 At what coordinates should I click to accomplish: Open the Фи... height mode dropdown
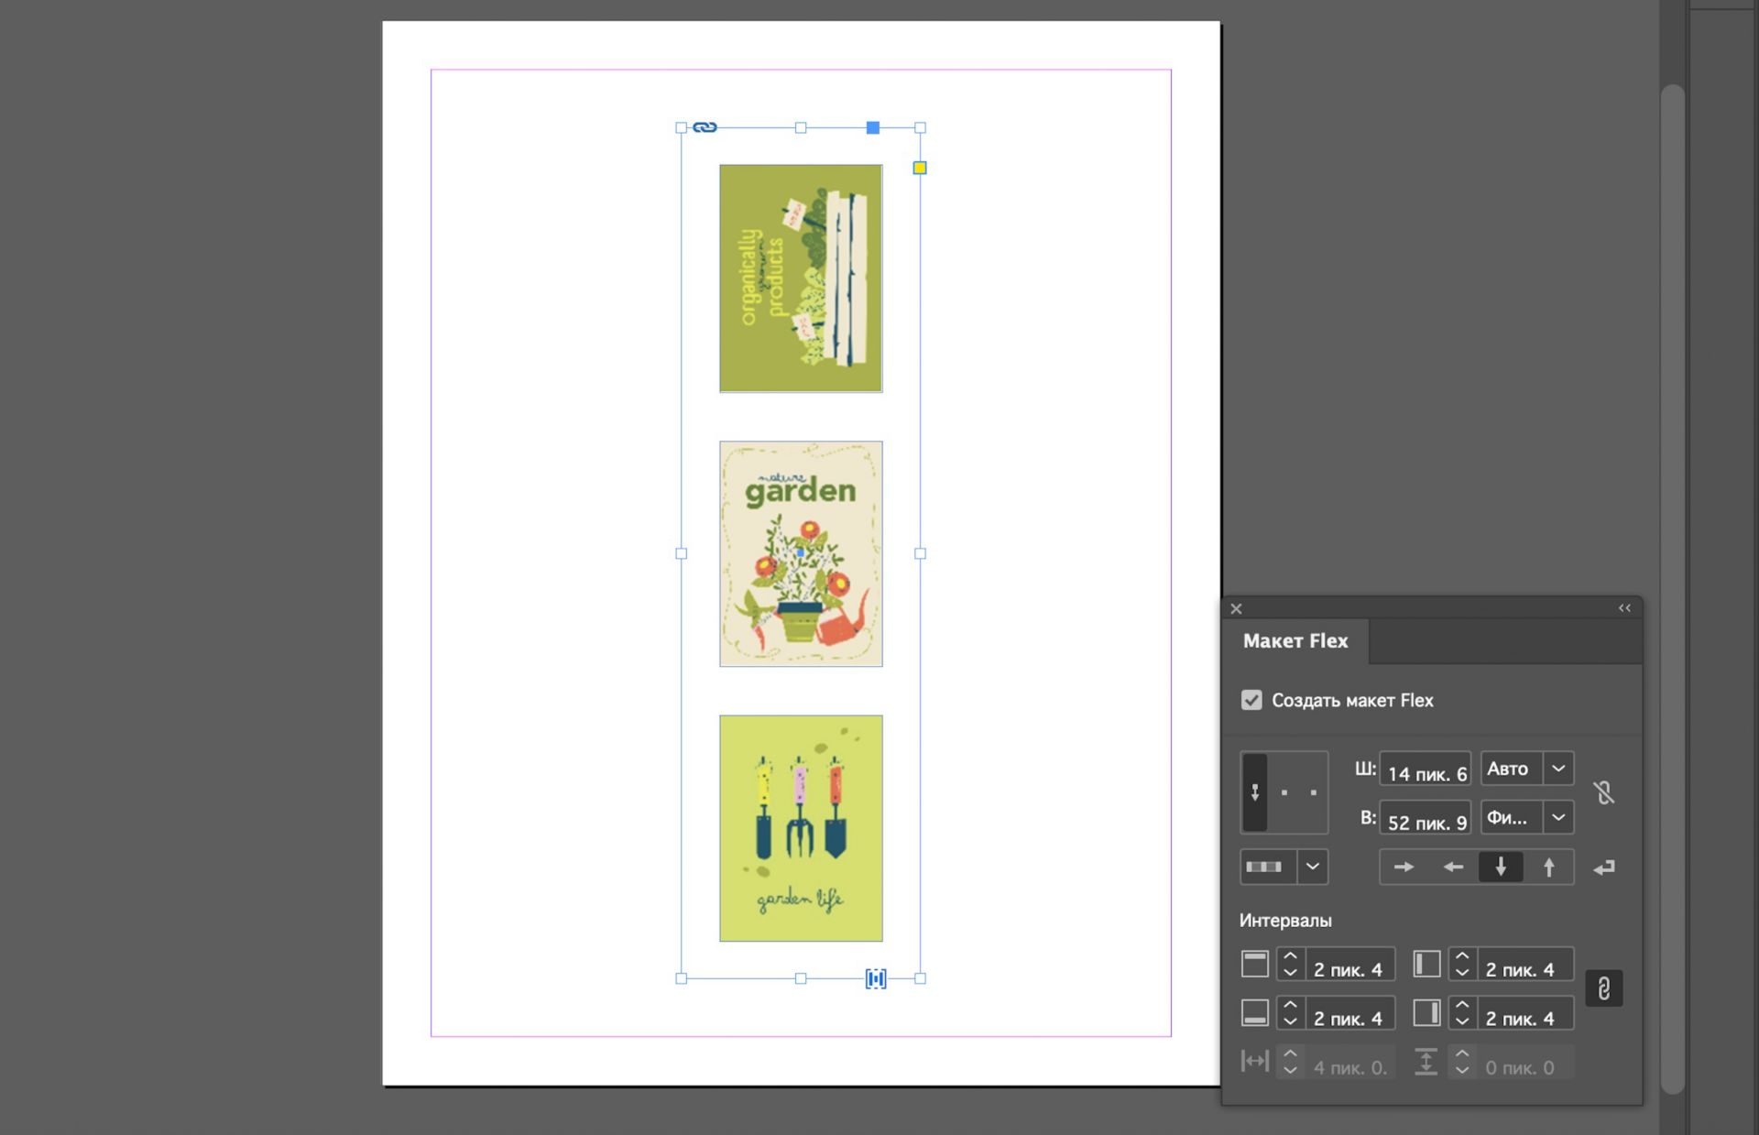click(x=1558, y=817)
